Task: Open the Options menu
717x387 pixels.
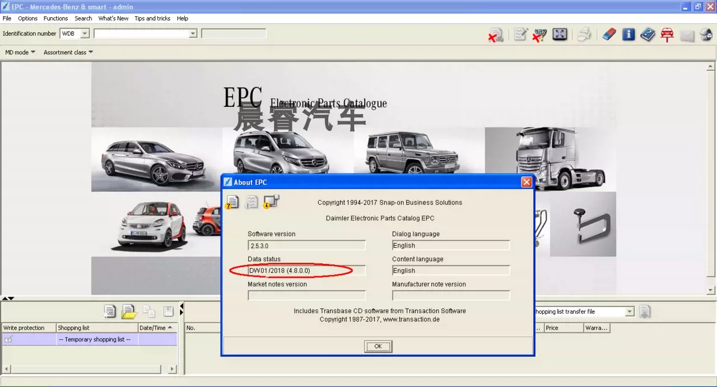Action: point(27,18)
